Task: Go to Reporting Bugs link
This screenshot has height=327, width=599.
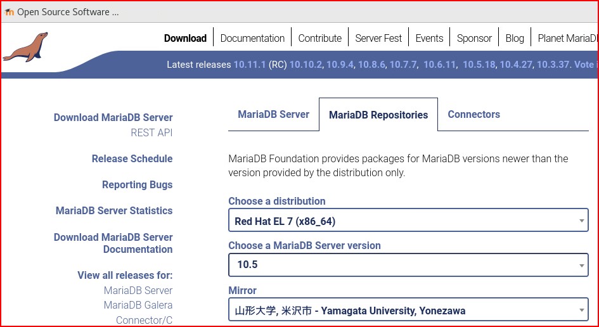Action: tap(137, 184)
